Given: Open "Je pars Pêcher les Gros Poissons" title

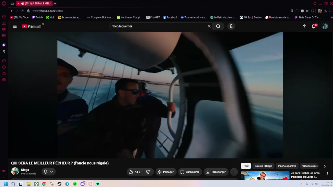Looking at the screenshot, I should (305, 175).
